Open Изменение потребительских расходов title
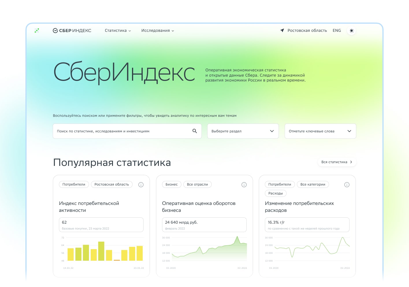The width and height of the screenshot is (409, 287). [x=299, y=207]
